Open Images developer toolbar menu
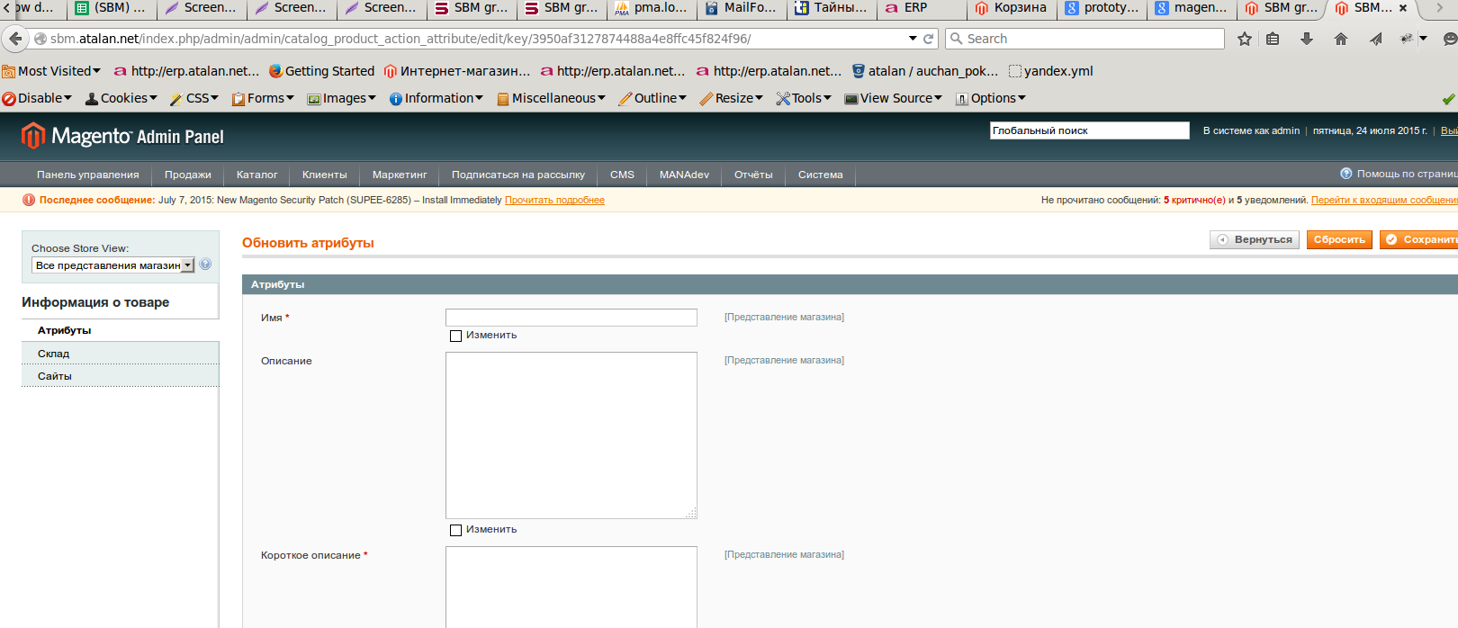 [342, 98]
